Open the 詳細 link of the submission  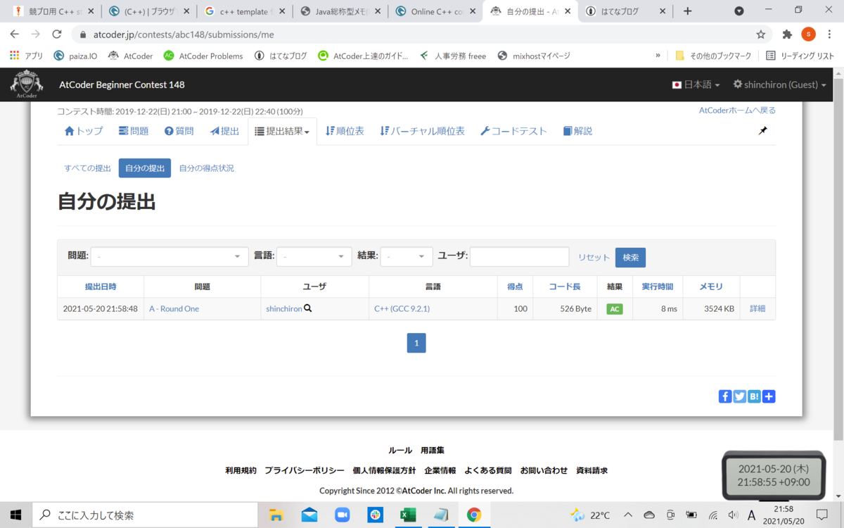757,308
